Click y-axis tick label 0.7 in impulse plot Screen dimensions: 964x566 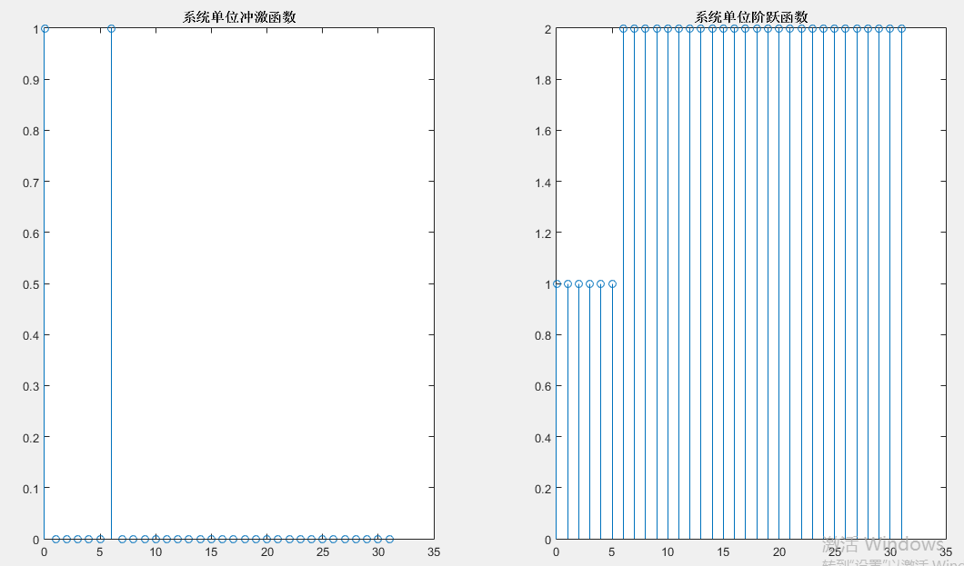(31, 183)
